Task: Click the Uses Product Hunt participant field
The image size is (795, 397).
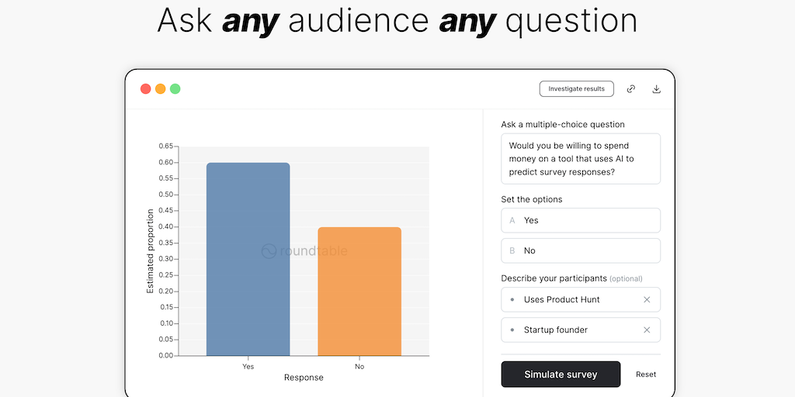Action: pyautogui.click(x=571, y=299)
